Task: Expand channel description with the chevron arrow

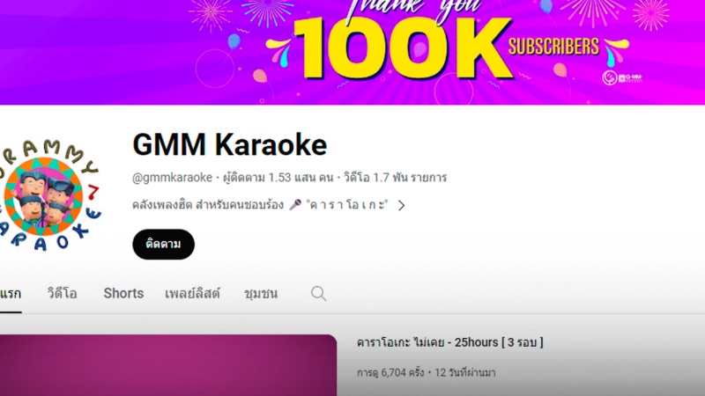Action: coord(401,205)
